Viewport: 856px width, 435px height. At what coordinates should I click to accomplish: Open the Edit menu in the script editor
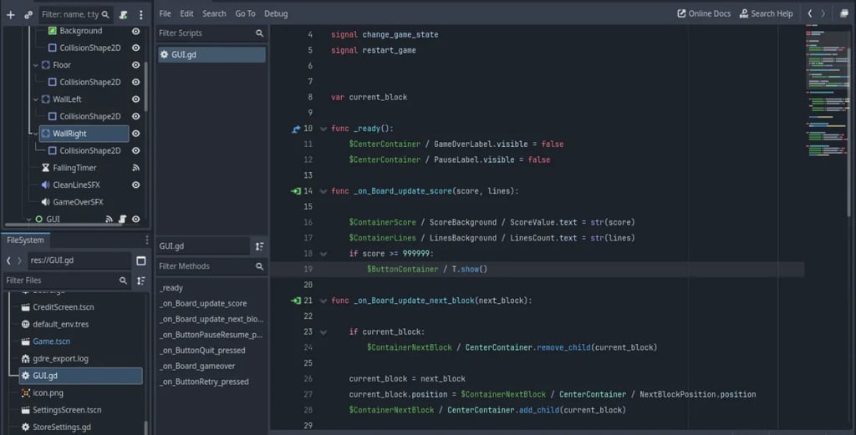pyautogui.click(x=186, y=13)
